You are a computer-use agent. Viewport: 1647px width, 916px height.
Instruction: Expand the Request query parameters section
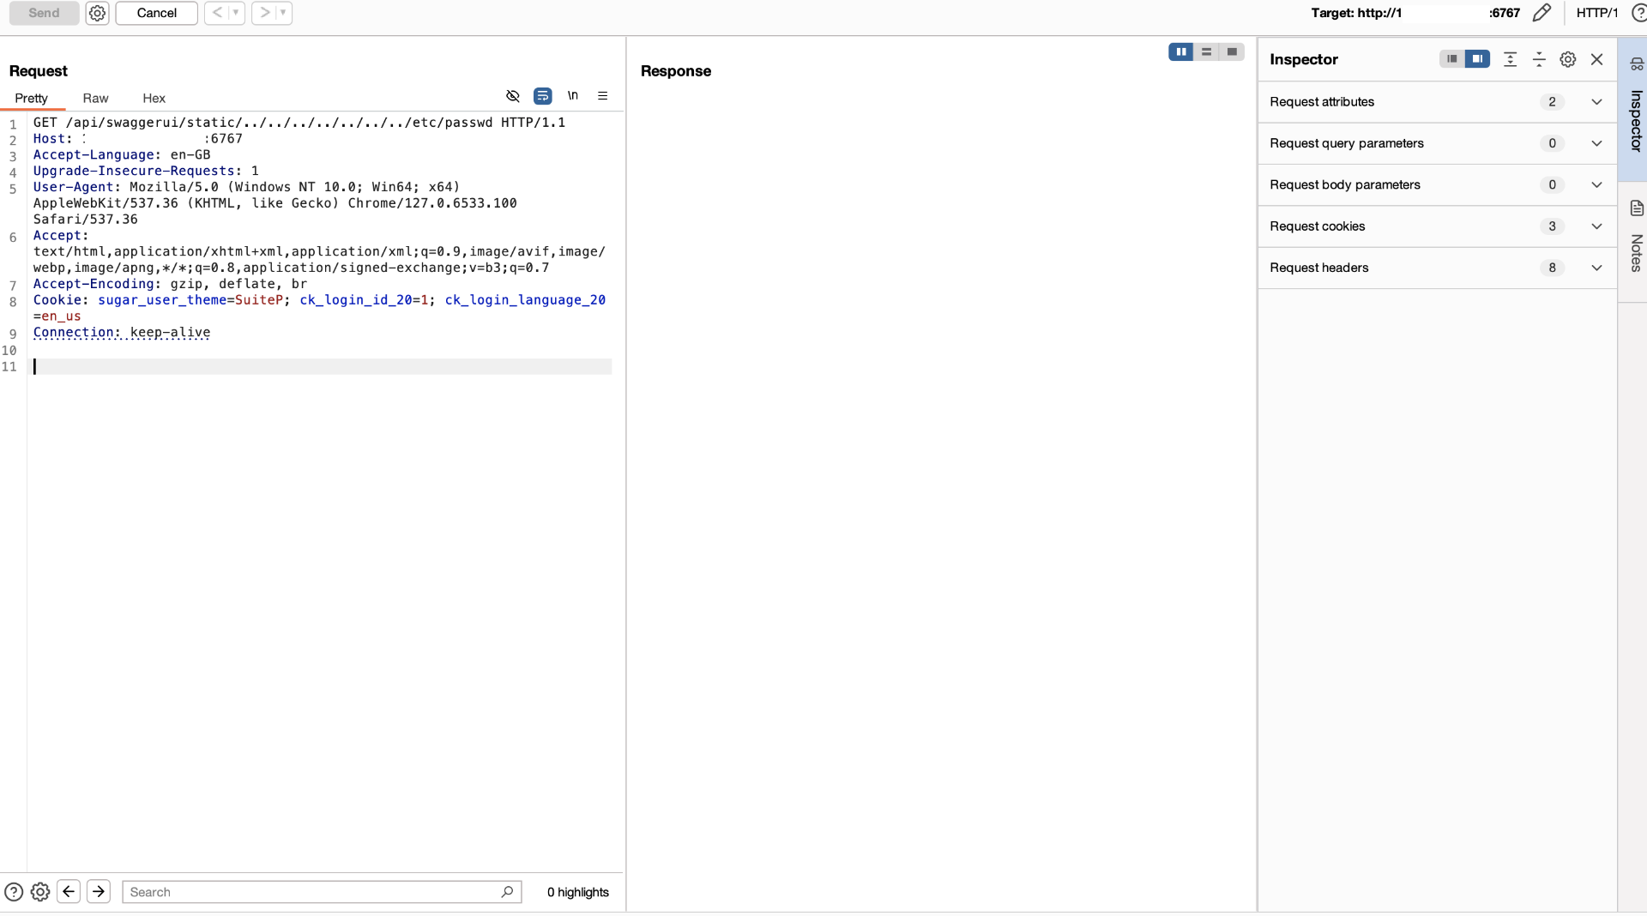point(1596,143)
